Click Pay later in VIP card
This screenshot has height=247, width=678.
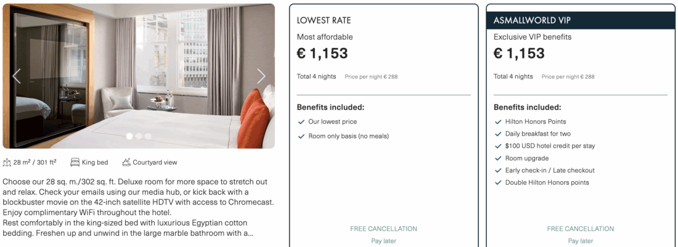point(581,241)
